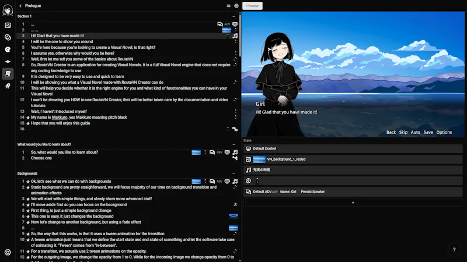This screenshot has width=467, height=262.
Task: Click Back in the preview game menu
Action: point(391,132)
